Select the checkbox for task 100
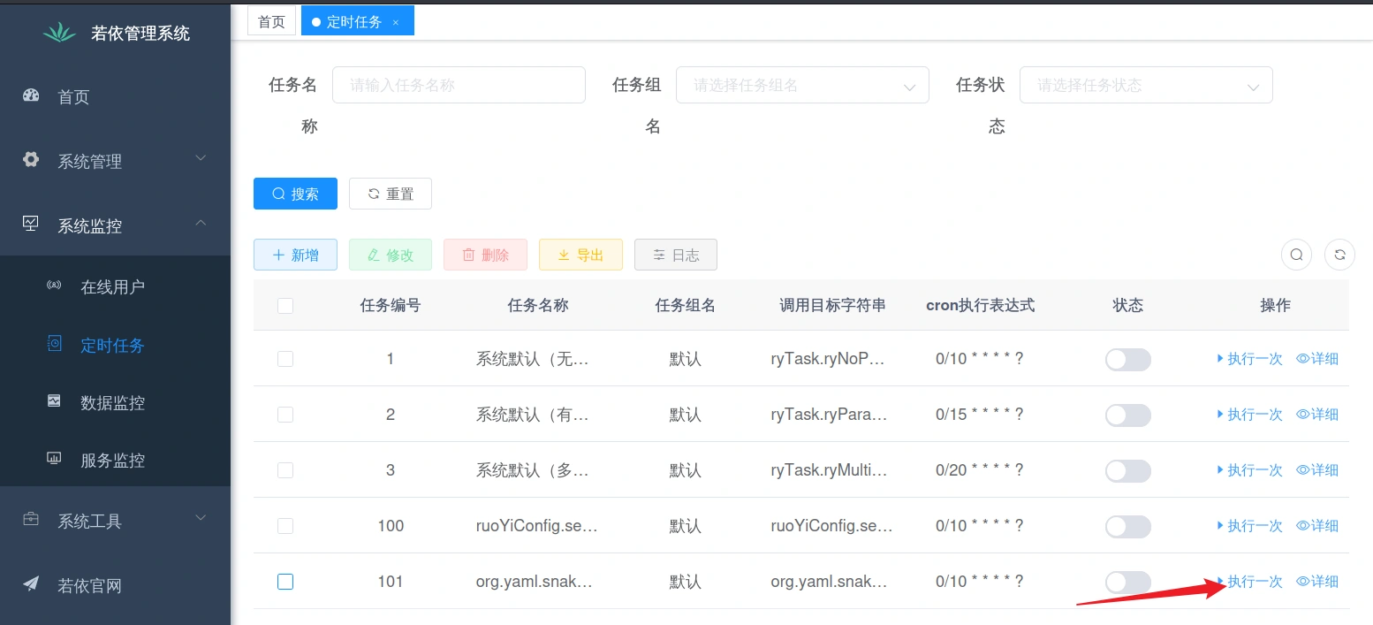 (285, 526)
